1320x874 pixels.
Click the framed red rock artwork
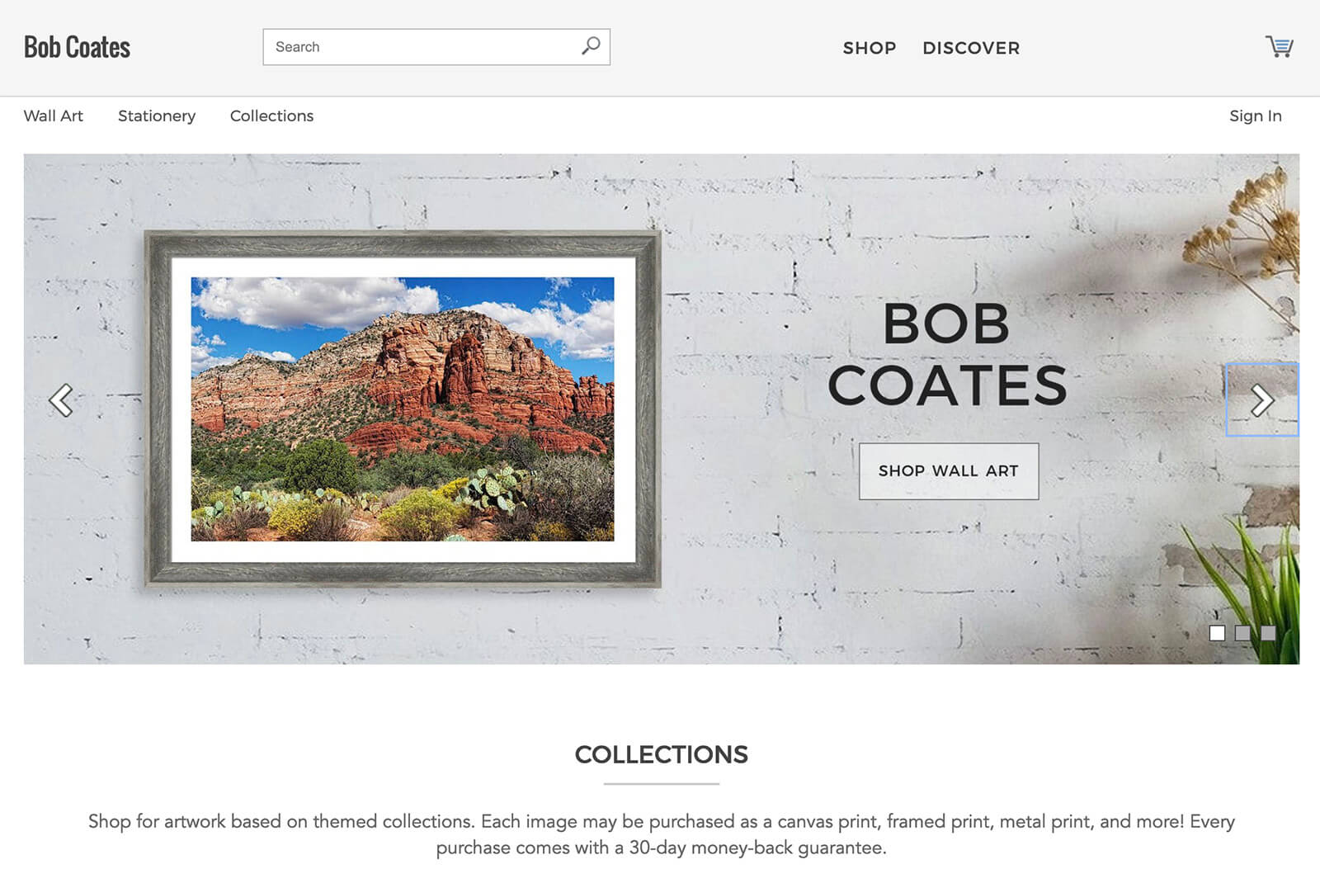click(x=403, y=409)
